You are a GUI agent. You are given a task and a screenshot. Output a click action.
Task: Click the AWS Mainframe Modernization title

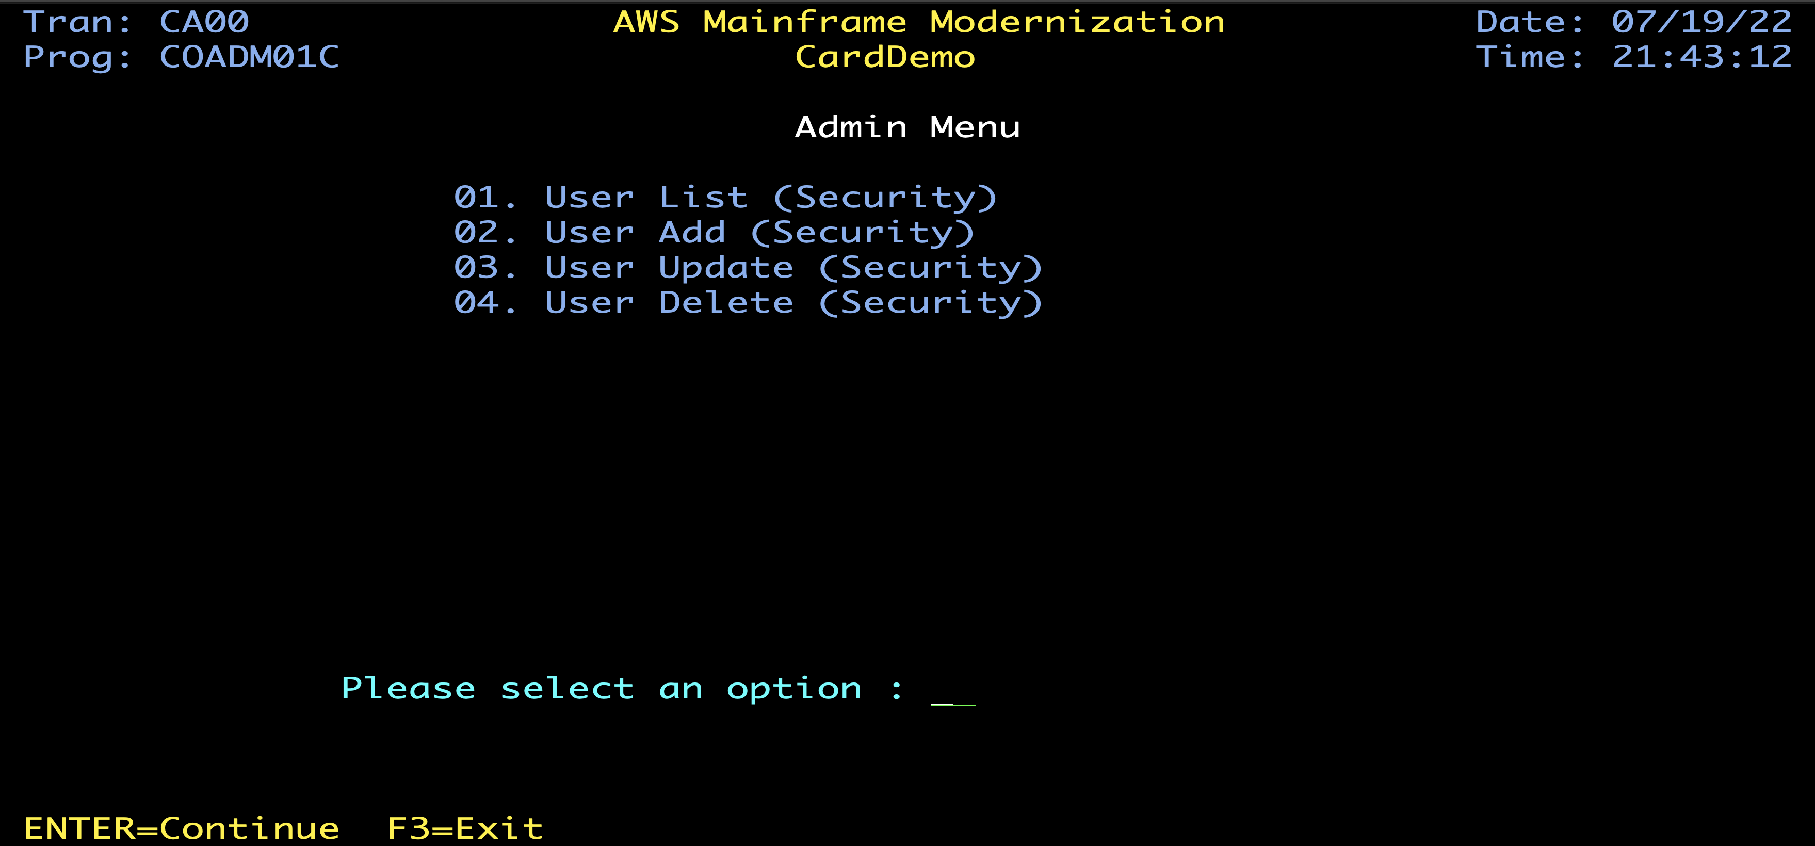point(918,23)
